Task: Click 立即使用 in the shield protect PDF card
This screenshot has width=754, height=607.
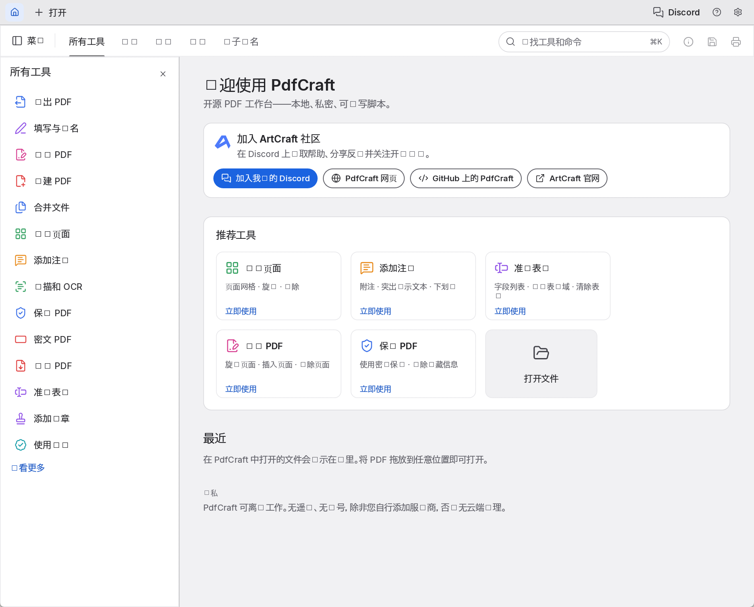Action: click(x=376, y=389)
